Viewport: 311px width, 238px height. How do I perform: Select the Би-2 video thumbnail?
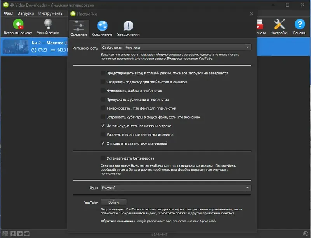click(x=16, y=47)
